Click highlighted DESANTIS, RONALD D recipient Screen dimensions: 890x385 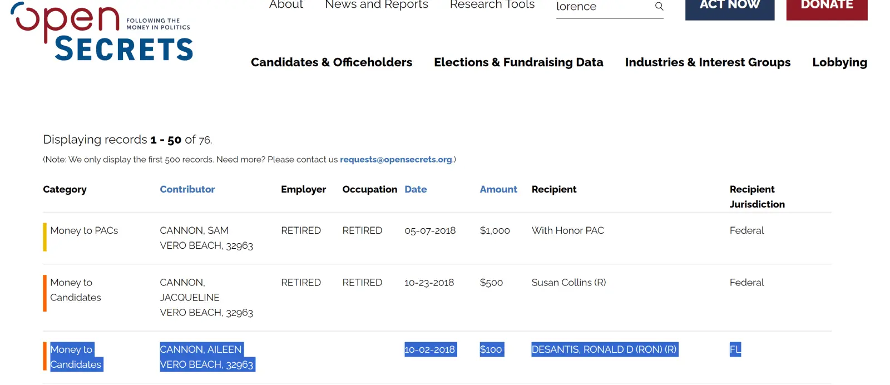(x=604, y=349)
